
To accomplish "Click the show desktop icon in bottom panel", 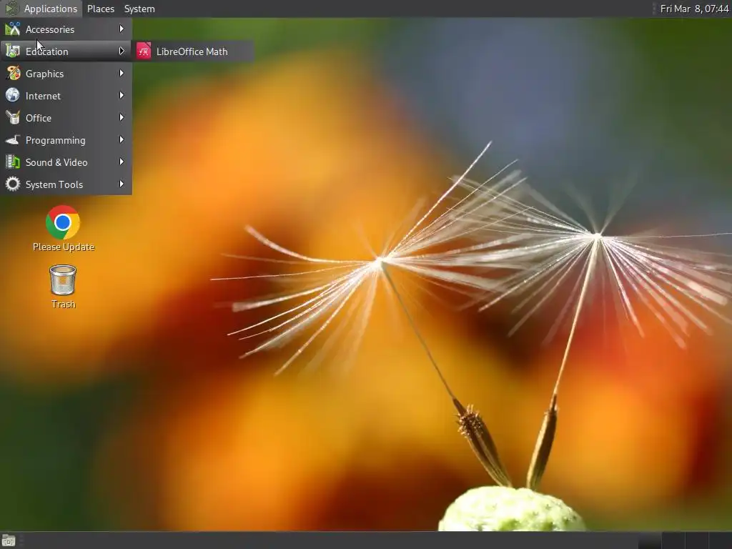I will coord(9,541).
